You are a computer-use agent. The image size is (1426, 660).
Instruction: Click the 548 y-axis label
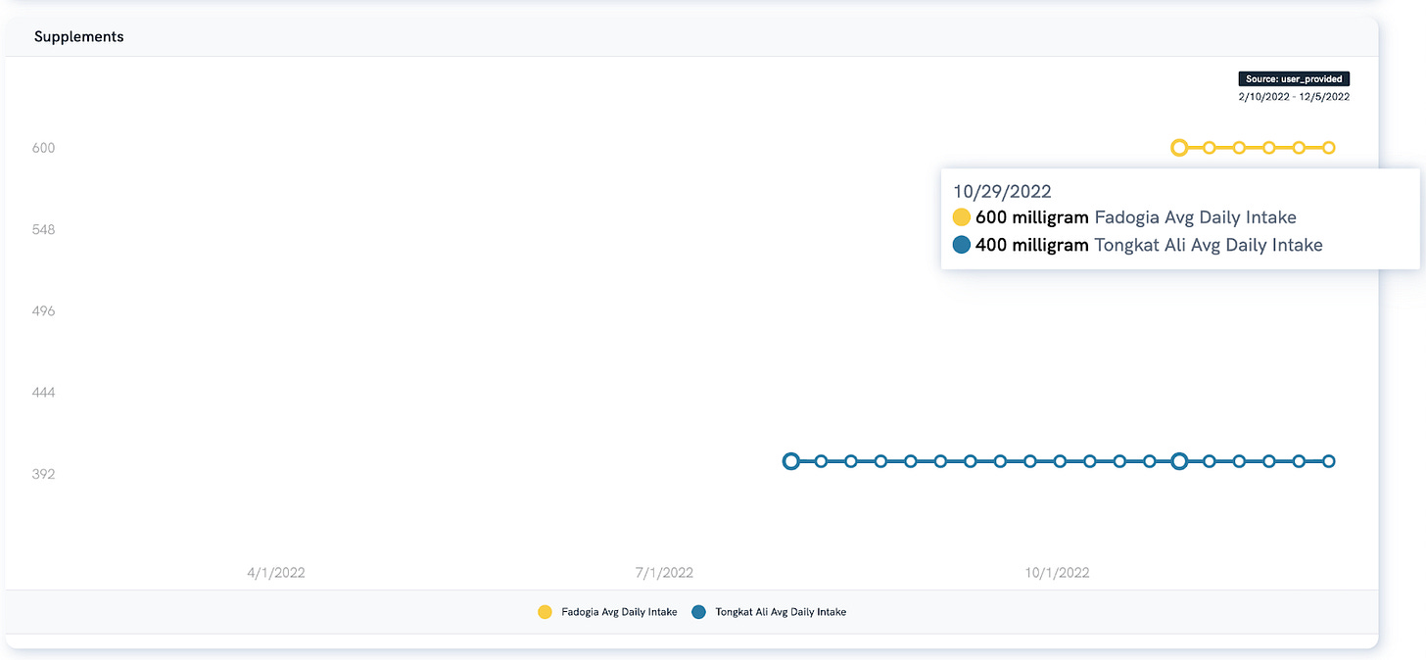(x=43, y=229)
